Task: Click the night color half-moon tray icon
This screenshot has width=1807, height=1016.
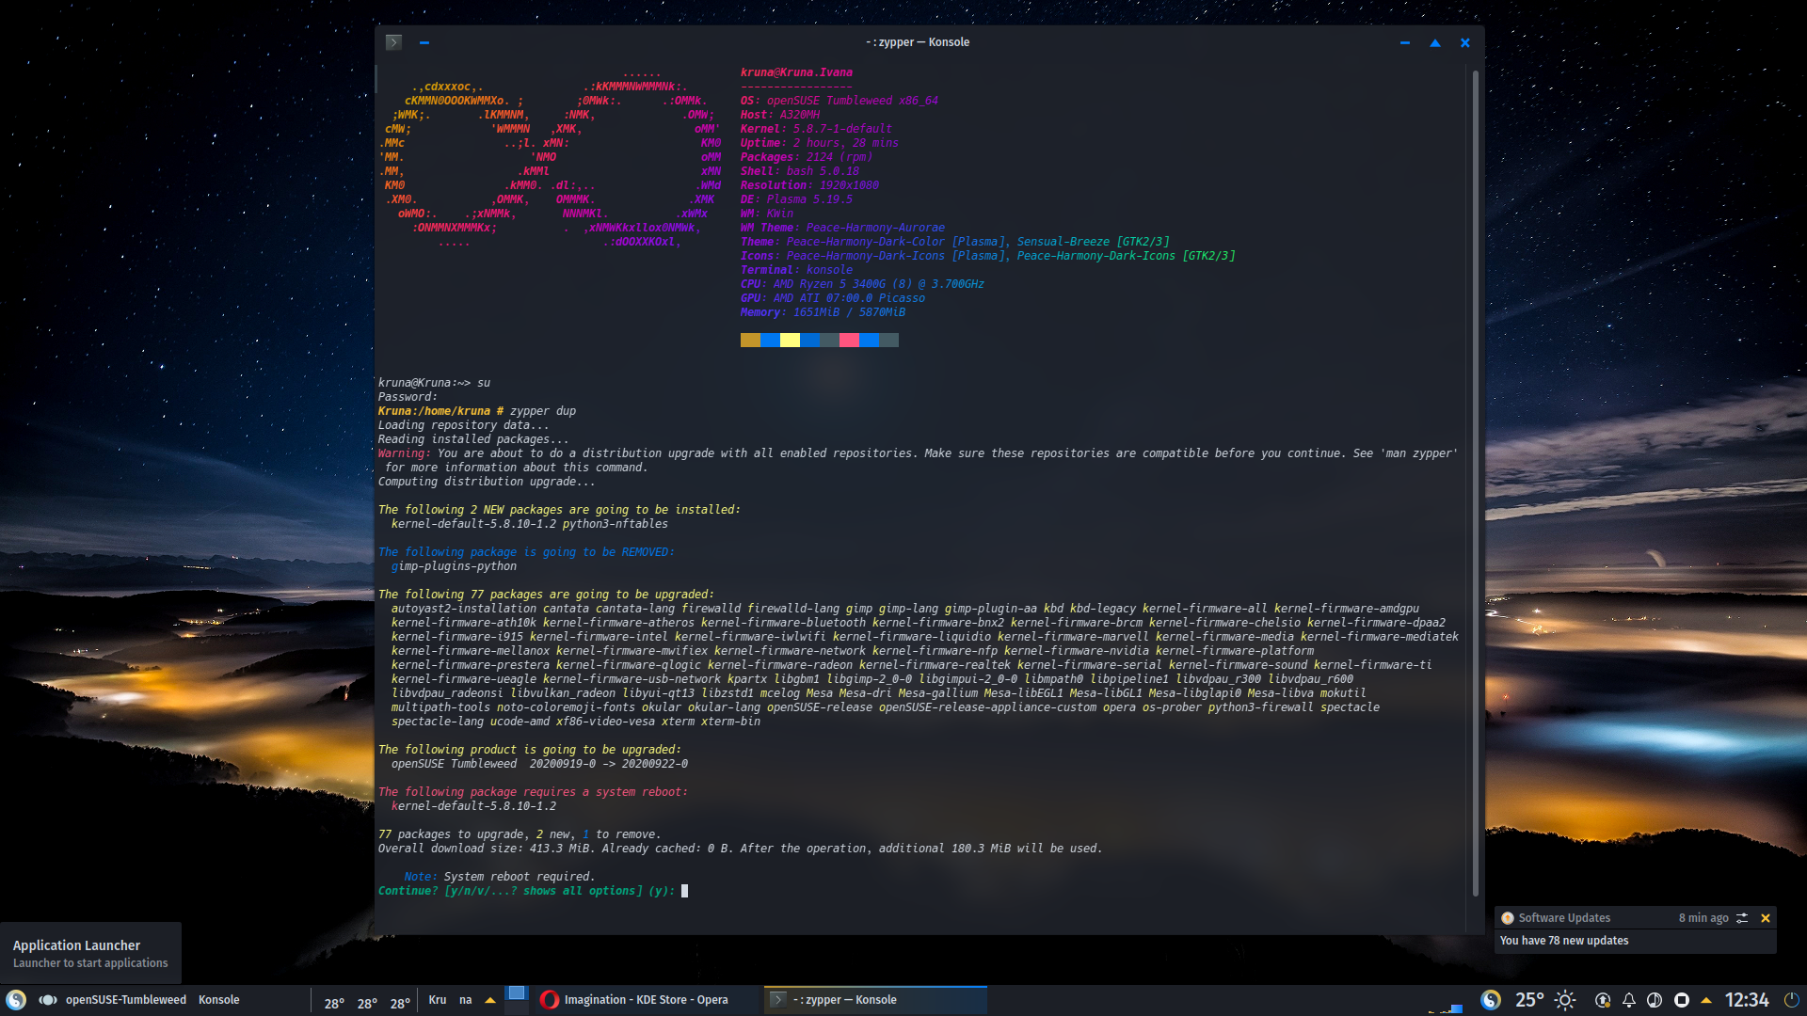Action: click(1655, 1000)
